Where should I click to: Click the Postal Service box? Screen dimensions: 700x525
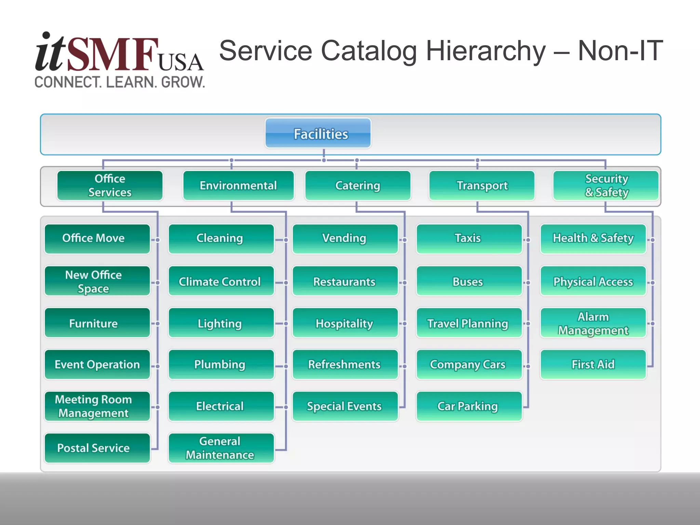(x=97, y=448)
